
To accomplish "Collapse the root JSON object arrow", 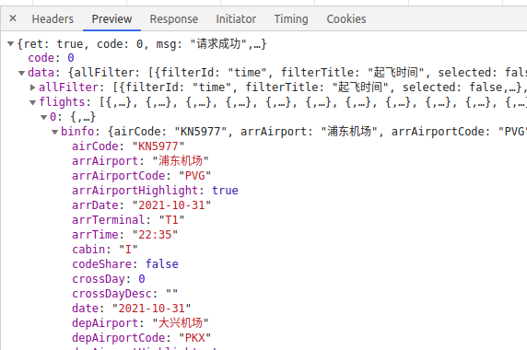I will tap(11, 43).
